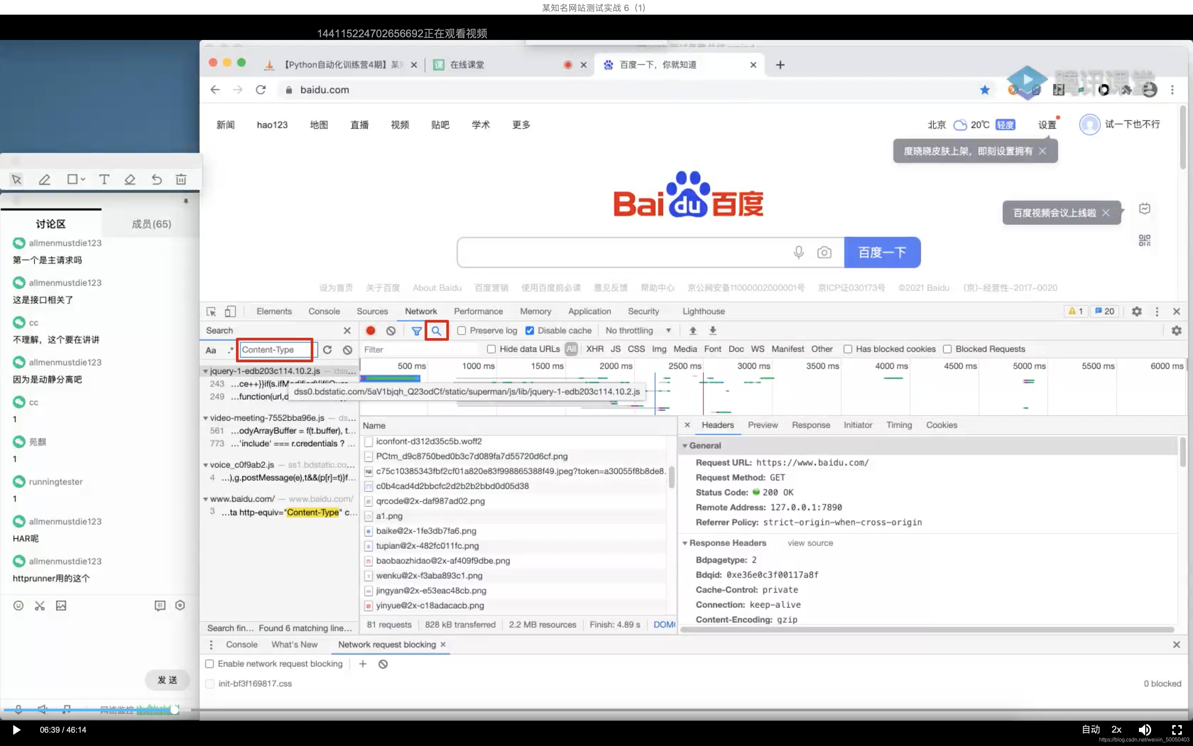Select the inspect element picker icon
The width and height of the screenshot is (1193, 746).
[211, 311]
